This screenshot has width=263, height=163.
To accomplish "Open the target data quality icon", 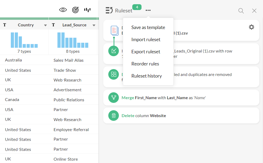I will click(75, 10).
